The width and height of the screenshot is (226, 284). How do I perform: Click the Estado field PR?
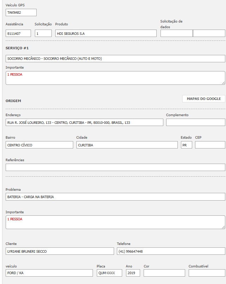coord(186,145)
